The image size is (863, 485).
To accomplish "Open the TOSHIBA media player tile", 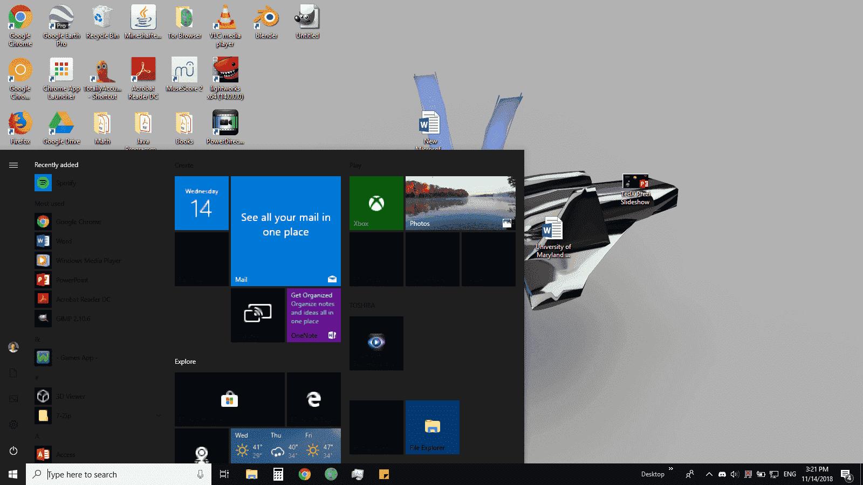I will click(x=376, y=343).
